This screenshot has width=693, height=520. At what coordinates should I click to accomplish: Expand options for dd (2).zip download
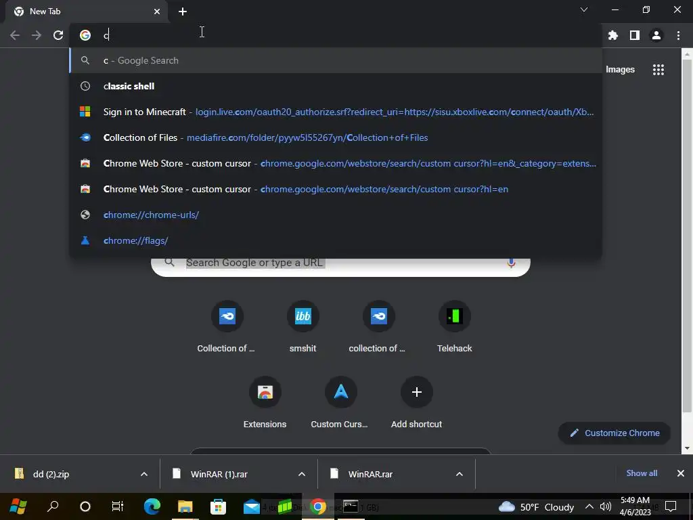(144, 474)
